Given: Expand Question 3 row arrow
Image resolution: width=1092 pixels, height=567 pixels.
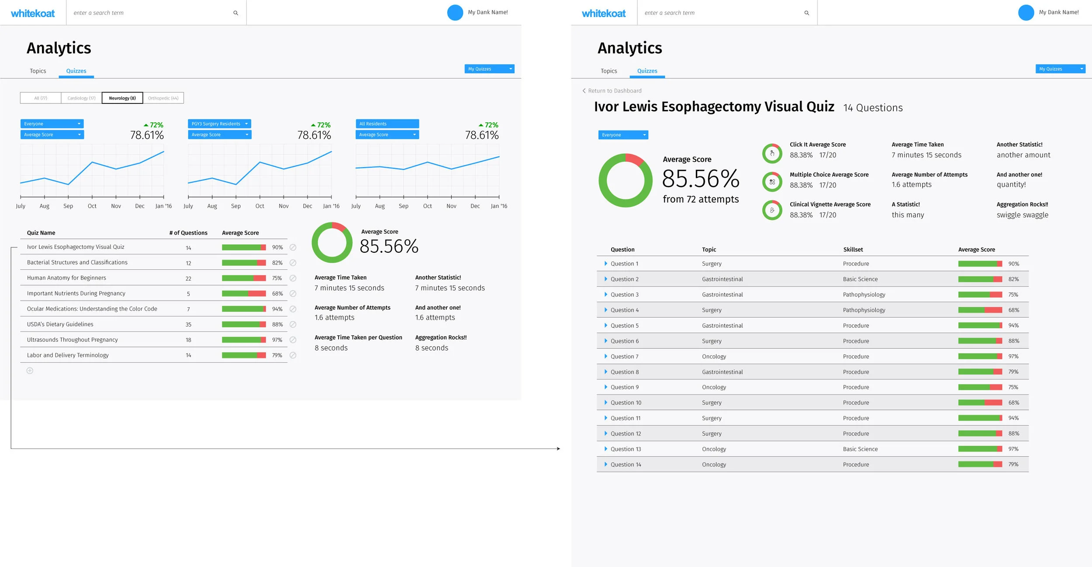Looking at the screenshot, I should coord(605,295).
